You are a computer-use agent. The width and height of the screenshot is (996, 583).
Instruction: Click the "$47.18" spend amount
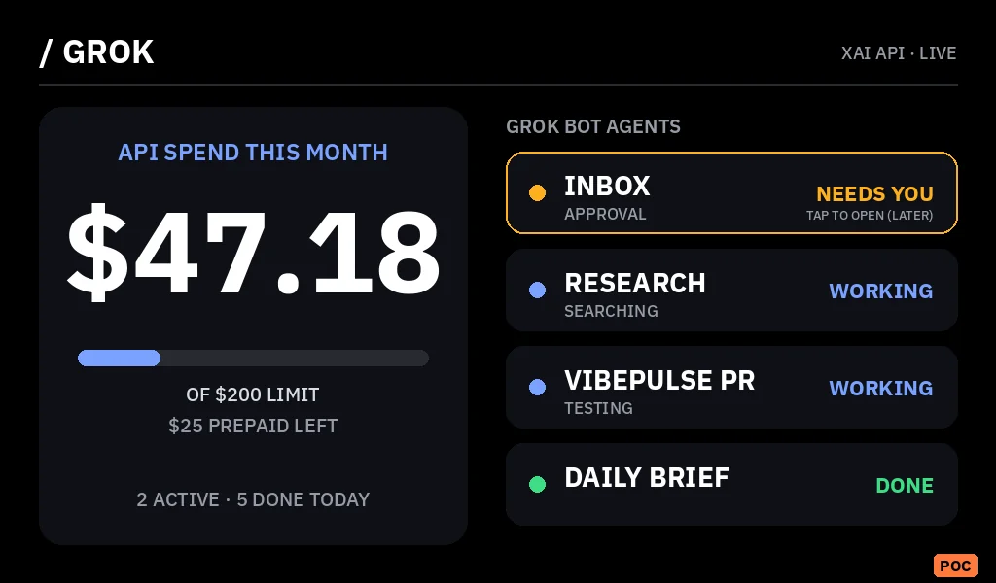(x=254, y=253)
